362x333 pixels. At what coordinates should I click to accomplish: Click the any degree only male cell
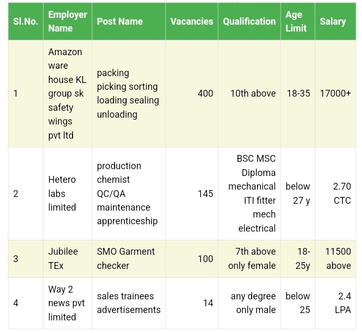pos(249,303)
